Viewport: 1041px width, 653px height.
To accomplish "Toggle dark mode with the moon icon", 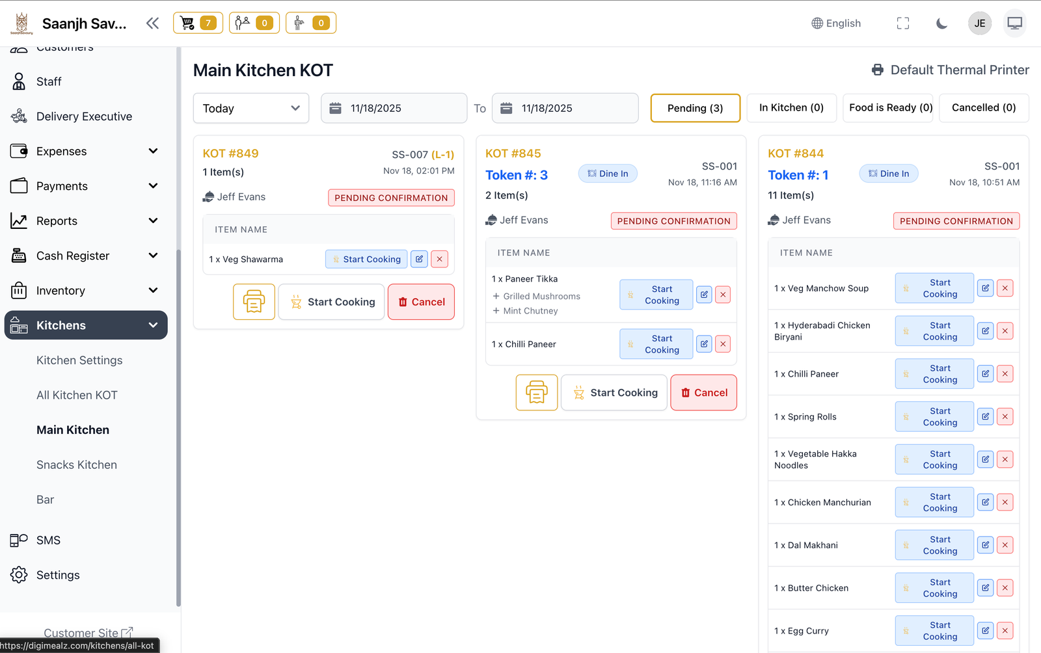I will click(941, 23).
